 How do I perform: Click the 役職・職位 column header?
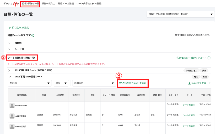(157, 95)
